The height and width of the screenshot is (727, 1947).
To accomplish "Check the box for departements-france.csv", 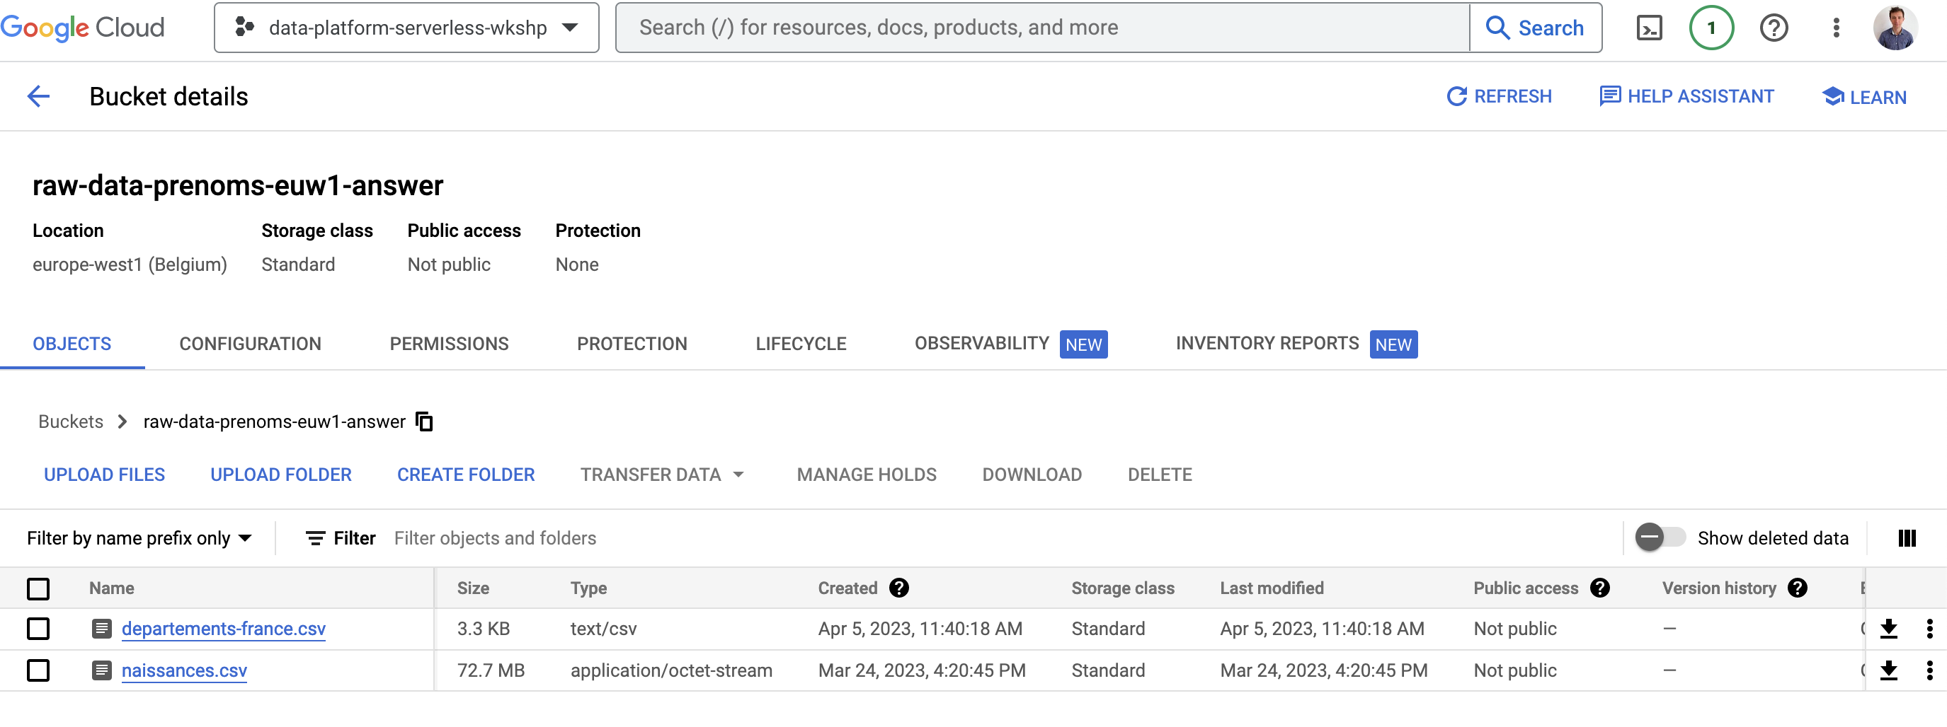I will click(38, 628).
